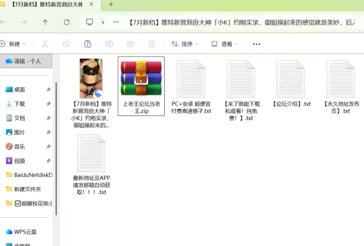
Task: Refresh the current folder view
Action: [x=67, y=22]
